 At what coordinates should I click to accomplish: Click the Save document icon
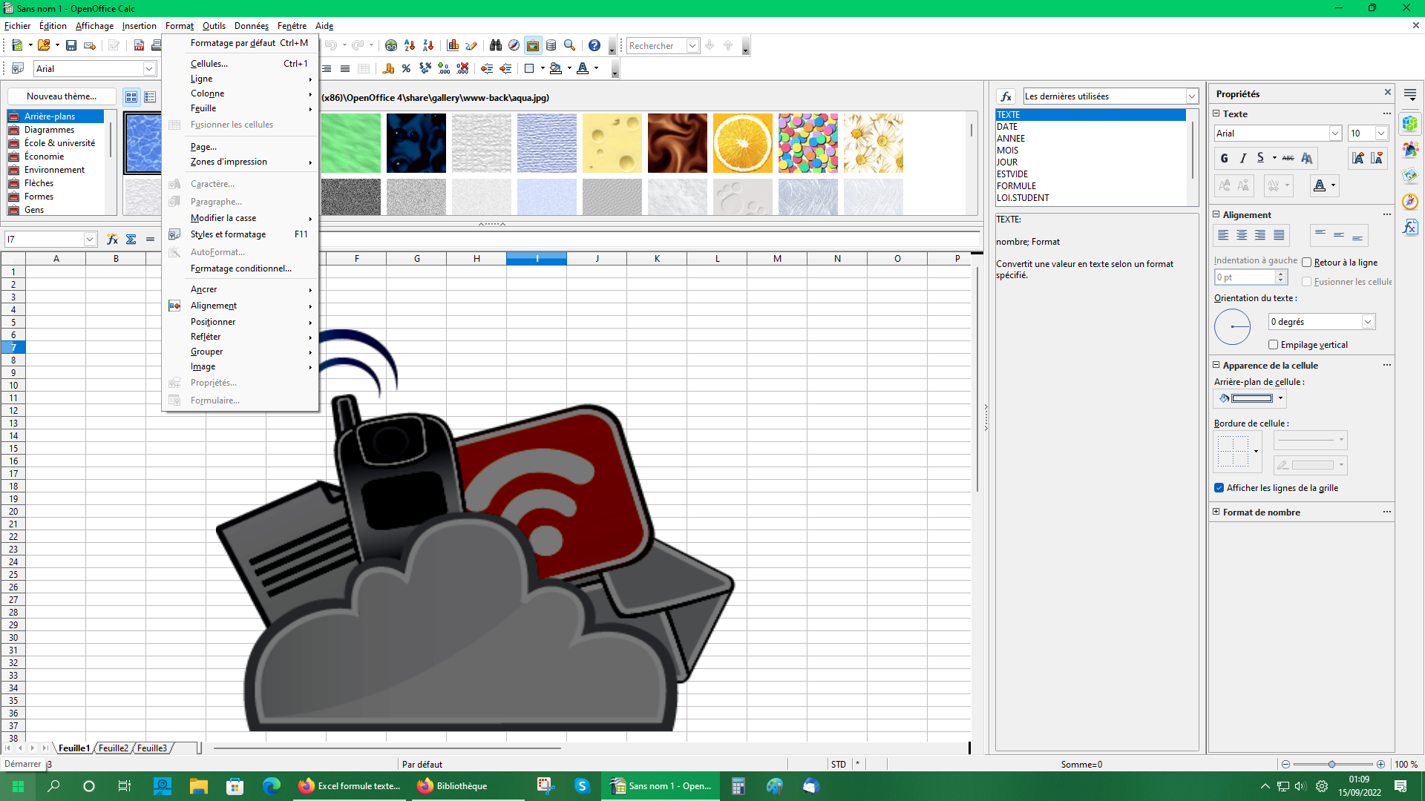(x=71, y=45)
